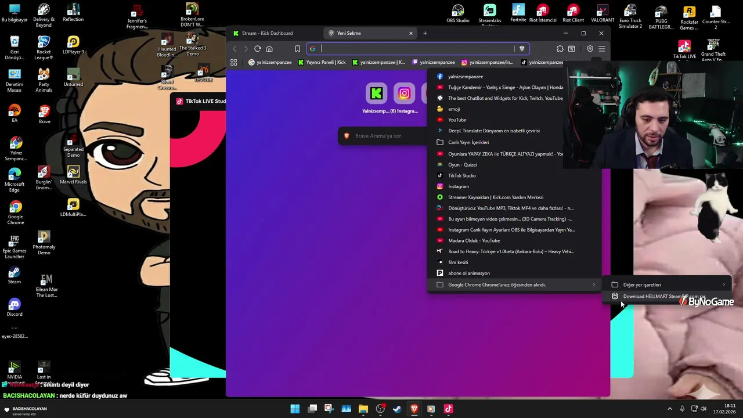Open Yayıncı Paneli | Kick bookmark
This screenshot has height=418, width=743.
point(322,62)
